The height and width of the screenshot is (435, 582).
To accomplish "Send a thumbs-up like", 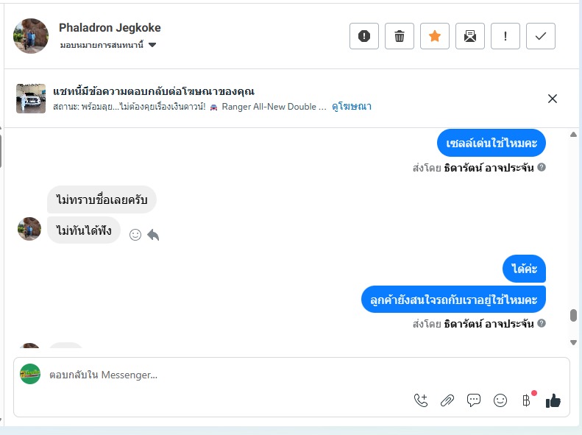I will (x=553, y=400).
